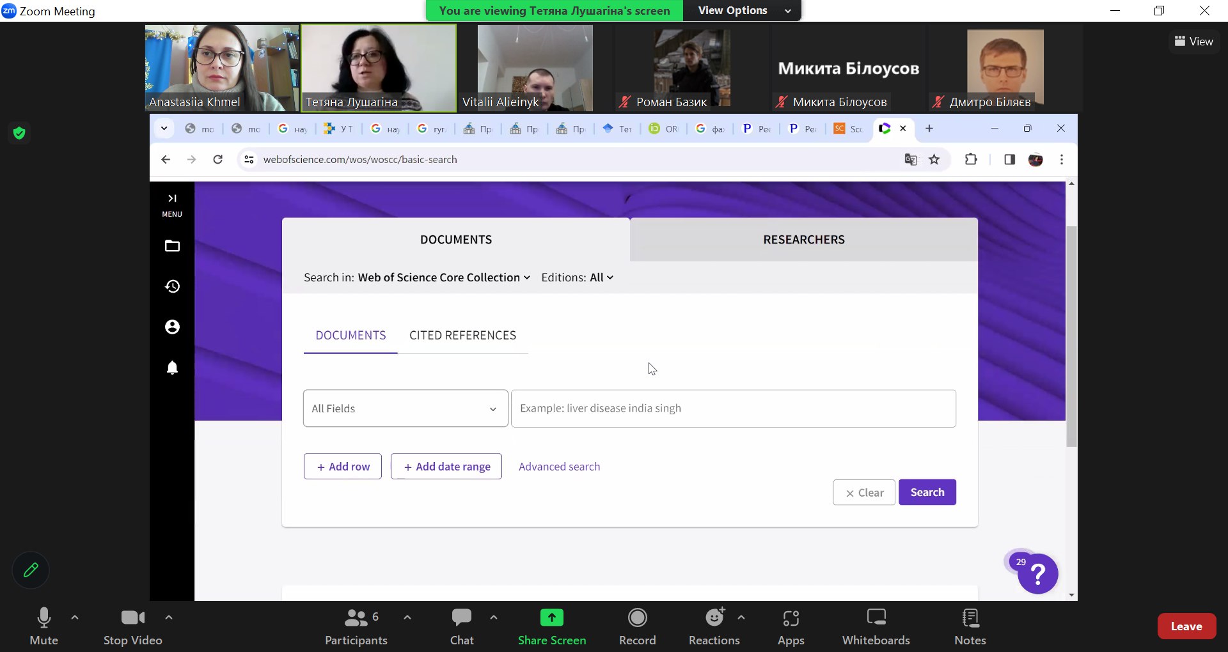Click the Share Screen button
1228x652 pixels.
552,626
